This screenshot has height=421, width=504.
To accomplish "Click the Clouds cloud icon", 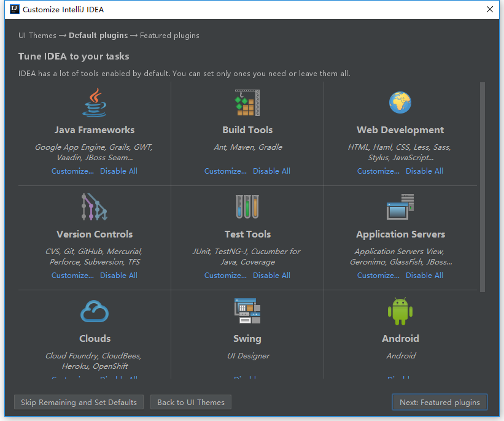I will 95,311.
